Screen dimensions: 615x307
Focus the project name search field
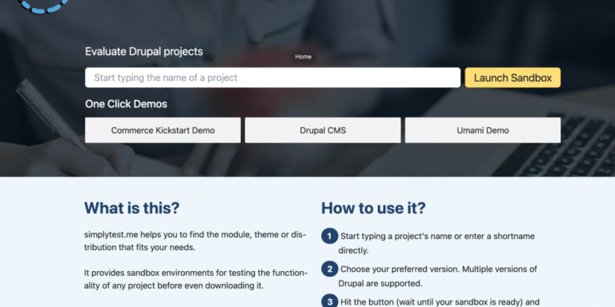point(272,78)
